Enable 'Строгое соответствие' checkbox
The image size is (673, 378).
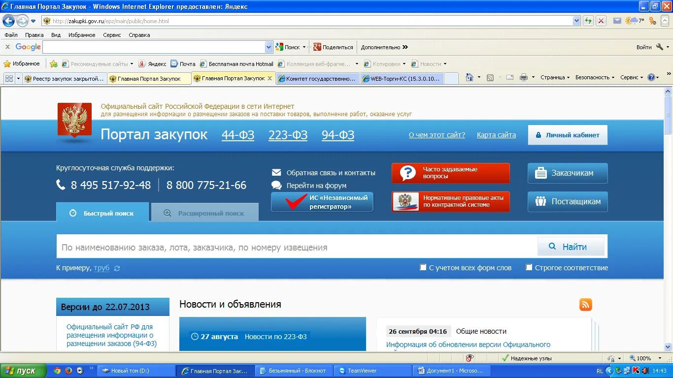529,267
